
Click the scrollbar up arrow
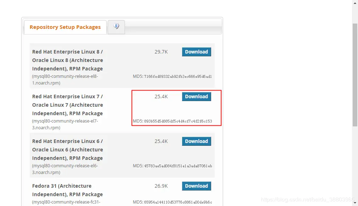click(355, 3)
